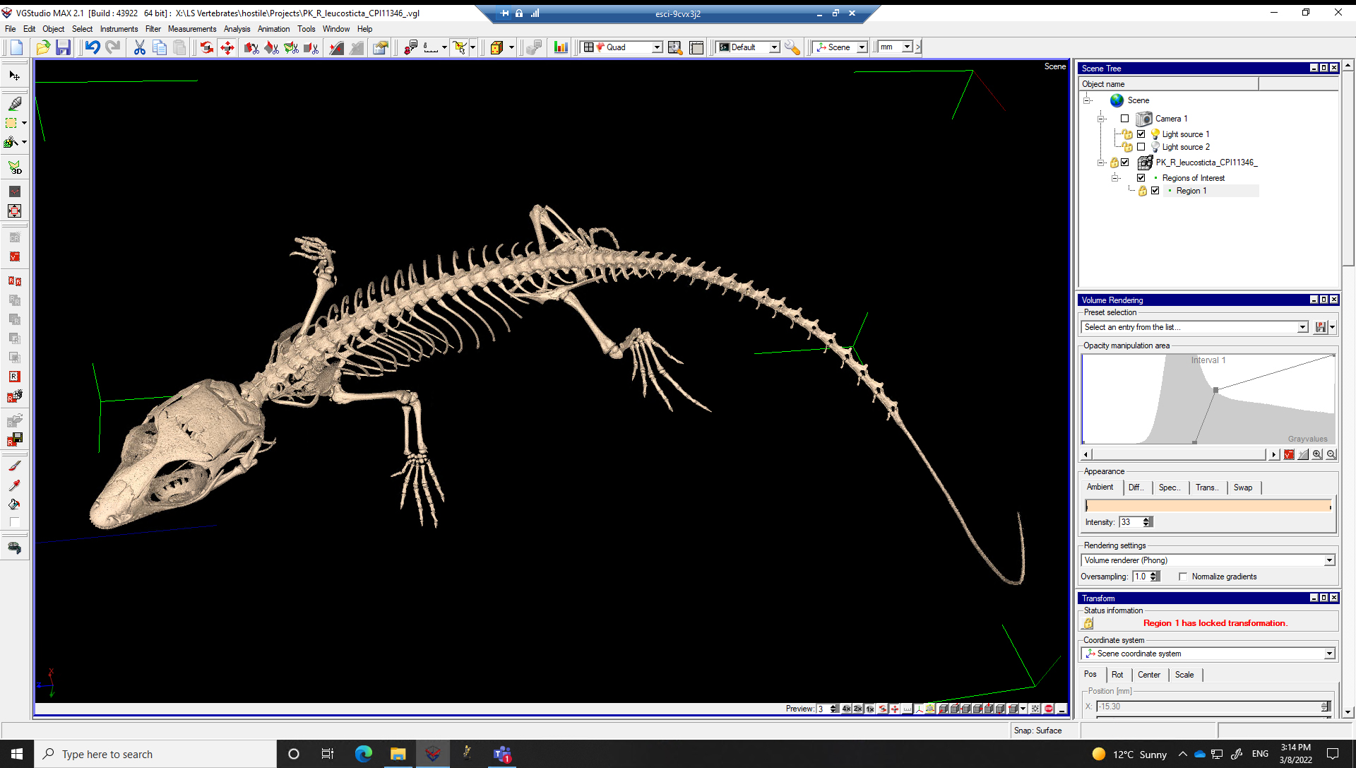Toggle Light source 2 checkbox

point(1141,147)
